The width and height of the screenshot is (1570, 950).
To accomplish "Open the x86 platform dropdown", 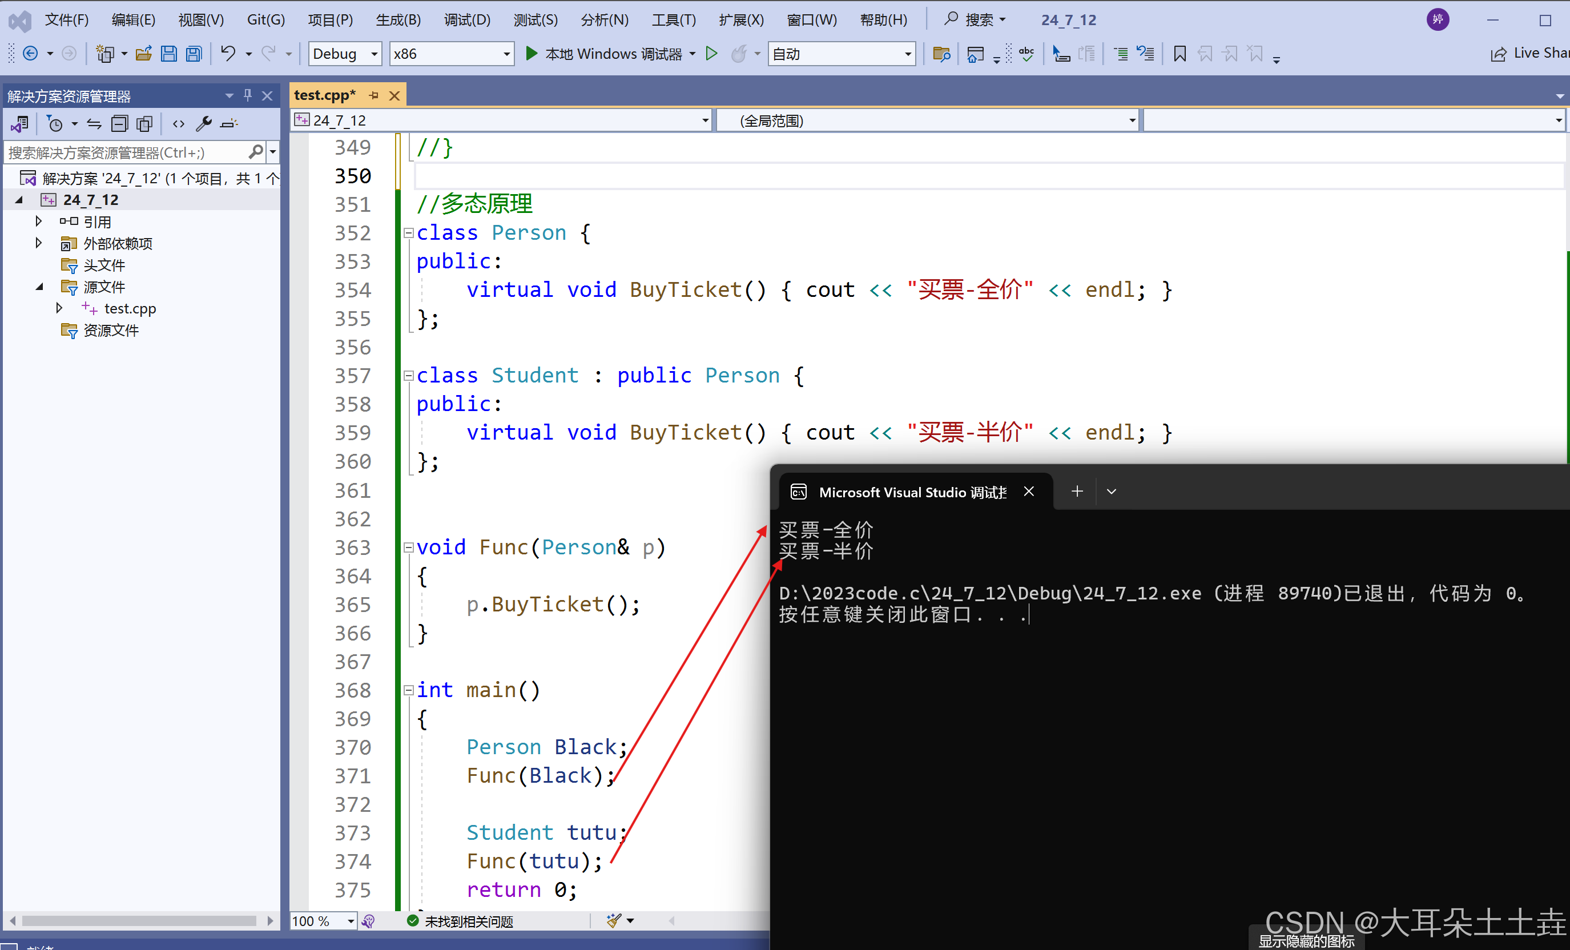I will click(451, 54).
